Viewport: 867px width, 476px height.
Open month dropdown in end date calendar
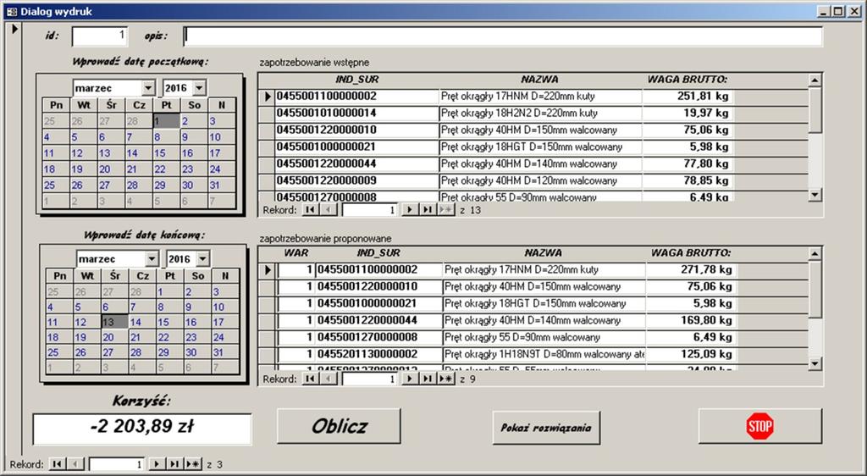(152, 258)
